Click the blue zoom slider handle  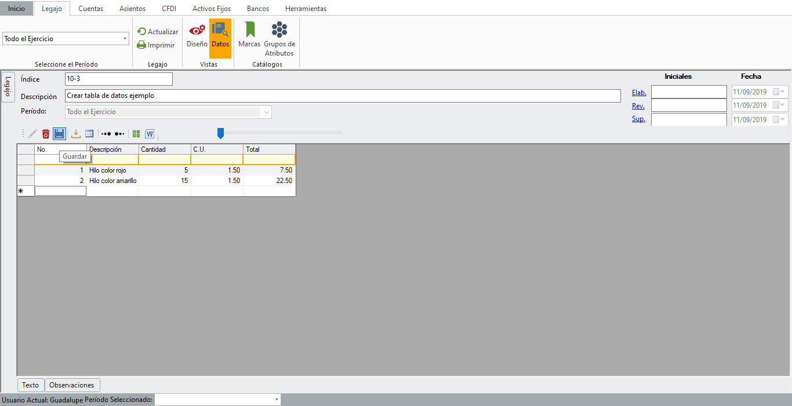coord(220,133)
